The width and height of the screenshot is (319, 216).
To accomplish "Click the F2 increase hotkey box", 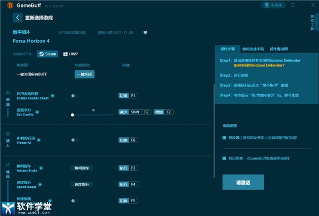I will pos(164,112).
